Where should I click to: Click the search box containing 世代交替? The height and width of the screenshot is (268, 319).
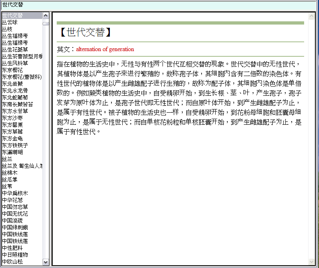(x=158, y=5)
